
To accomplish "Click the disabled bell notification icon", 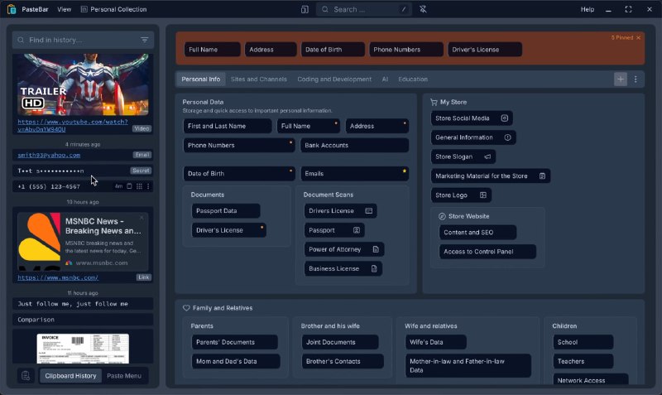I will click(423, 9).
